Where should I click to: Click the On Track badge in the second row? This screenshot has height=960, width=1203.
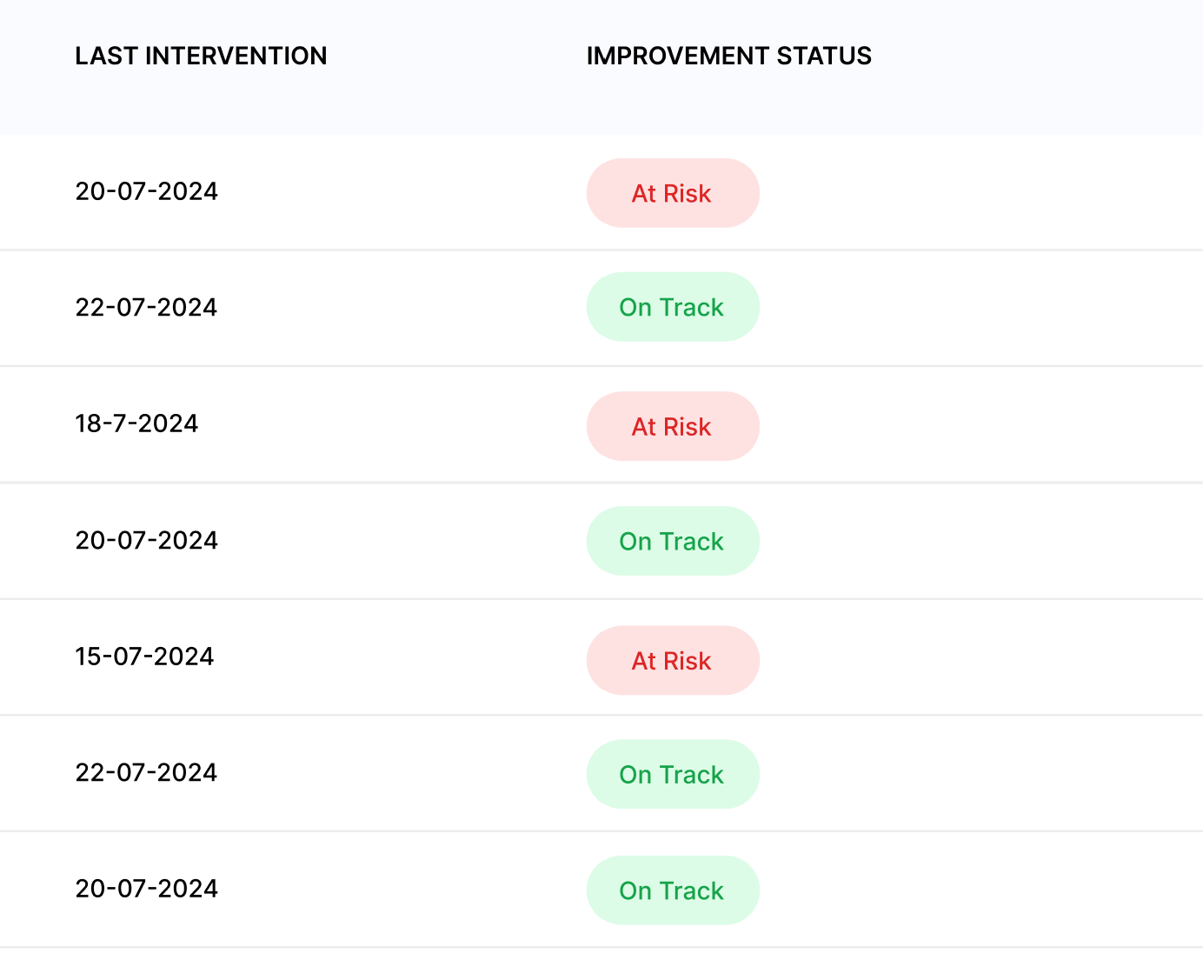coord(673,307)
